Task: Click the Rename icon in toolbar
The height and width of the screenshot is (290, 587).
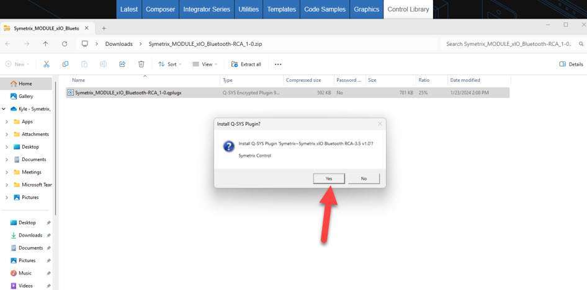Action: coord(103,64)
